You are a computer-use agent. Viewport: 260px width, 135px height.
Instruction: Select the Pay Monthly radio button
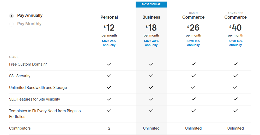[x=11, y=24]
